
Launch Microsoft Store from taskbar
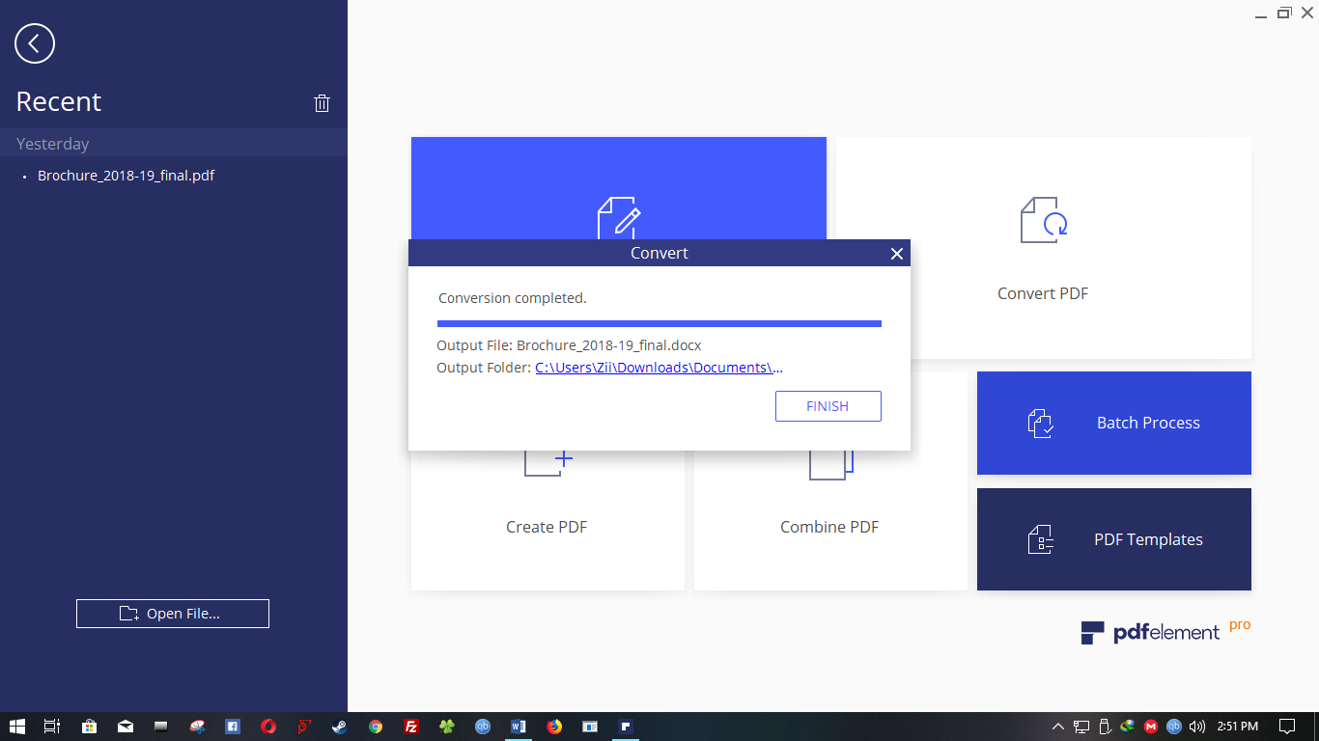(x=89, y=727)
